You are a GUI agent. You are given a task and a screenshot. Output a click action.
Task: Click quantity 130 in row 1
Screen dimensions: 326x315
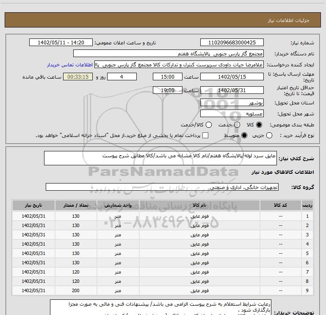tap(76, 216)
